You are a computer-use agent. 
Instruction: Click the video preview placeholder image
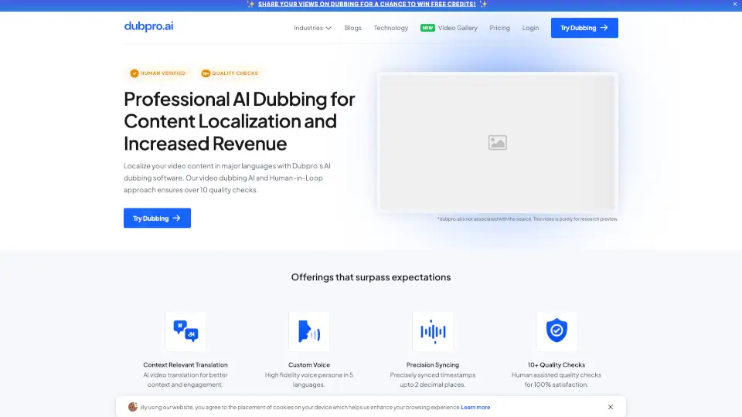click(x=497, y=142)
